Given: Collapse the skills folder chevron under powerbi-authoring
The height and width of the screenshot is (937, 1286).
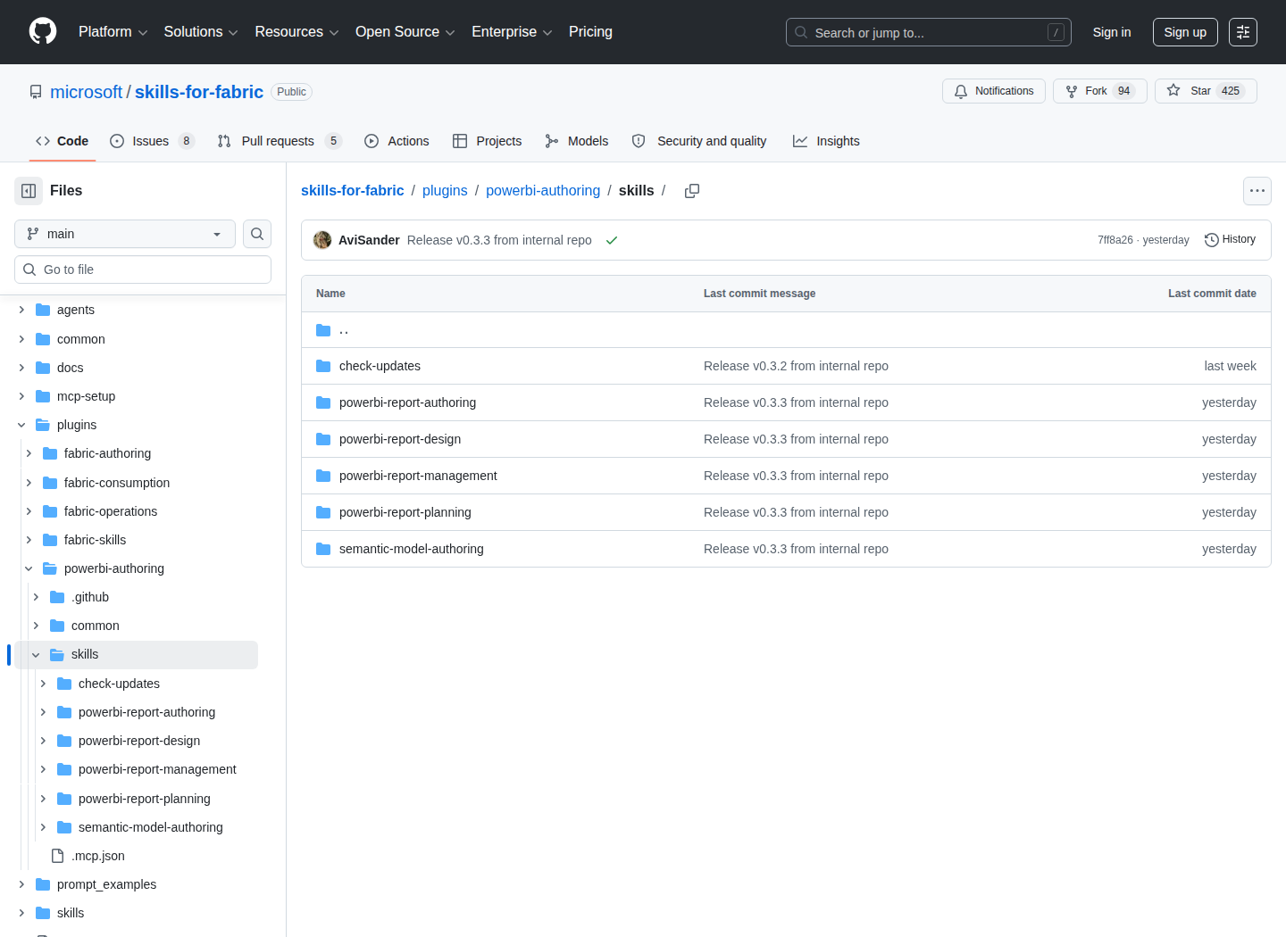Looking at the screenshot, I should (x=36, y=655).
